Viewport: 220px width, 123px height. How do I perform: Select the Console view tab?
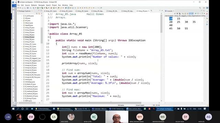169,11
